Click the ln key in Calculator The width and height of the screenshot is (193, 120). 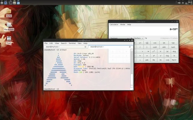click(x=174, y=56)
